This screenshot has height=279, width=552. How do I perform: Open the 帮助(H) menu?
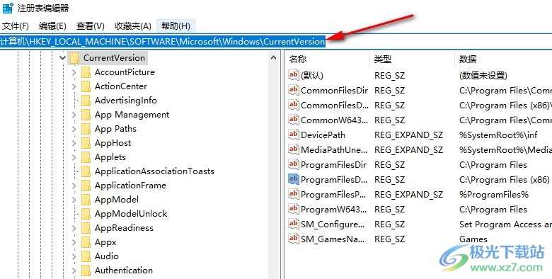[176, 26]
